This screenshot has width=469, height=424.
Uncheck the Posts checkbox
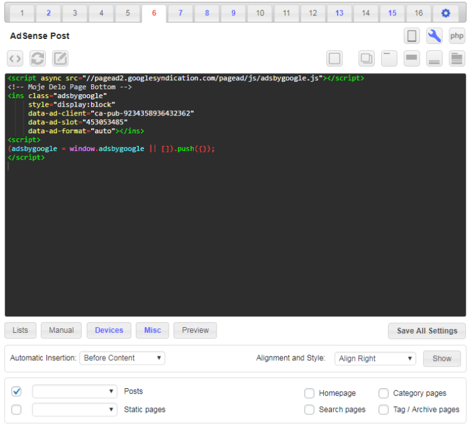tap(17, 391)
